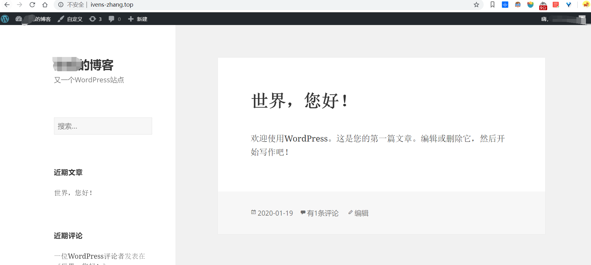The image size is (591, 265).
Task: Open the extension icon with red badge
Action: pyautogui.click(x=543, y=5)
